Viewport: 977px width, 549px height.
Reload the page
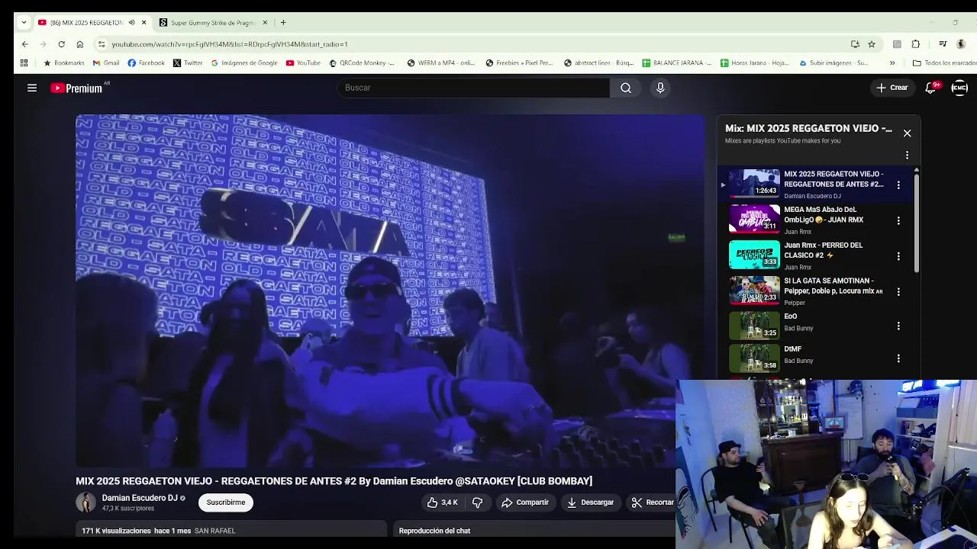pos(61,44)
